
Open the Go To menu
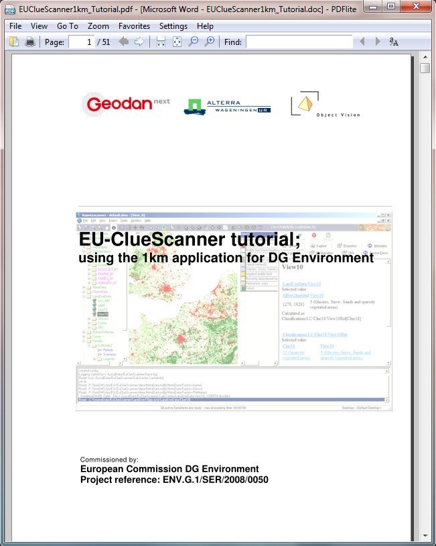68,26
